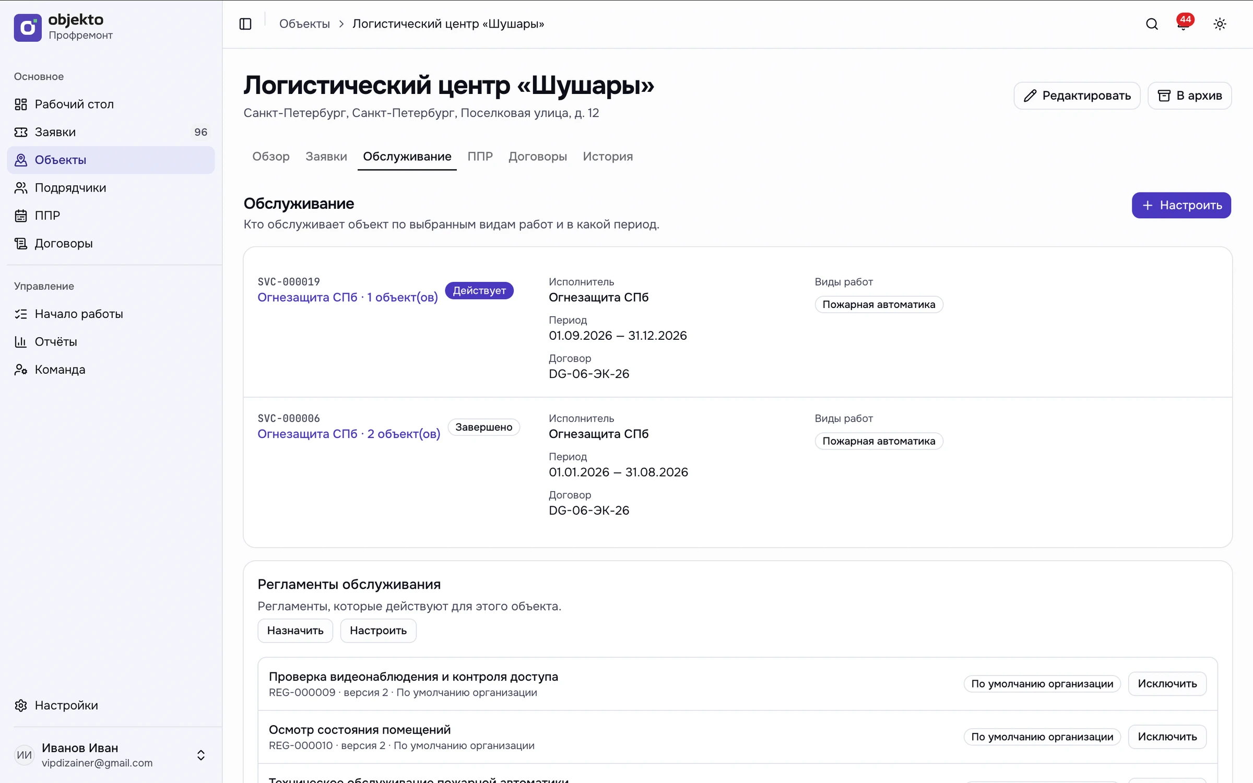Click the ППР calendar icon

(21, 216)
